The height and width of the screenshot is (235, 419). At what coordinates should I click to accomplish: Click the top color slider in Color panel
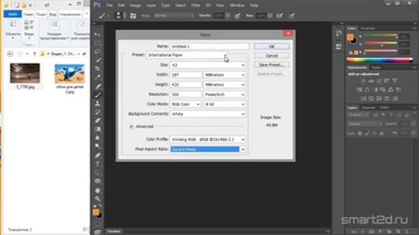380,35
